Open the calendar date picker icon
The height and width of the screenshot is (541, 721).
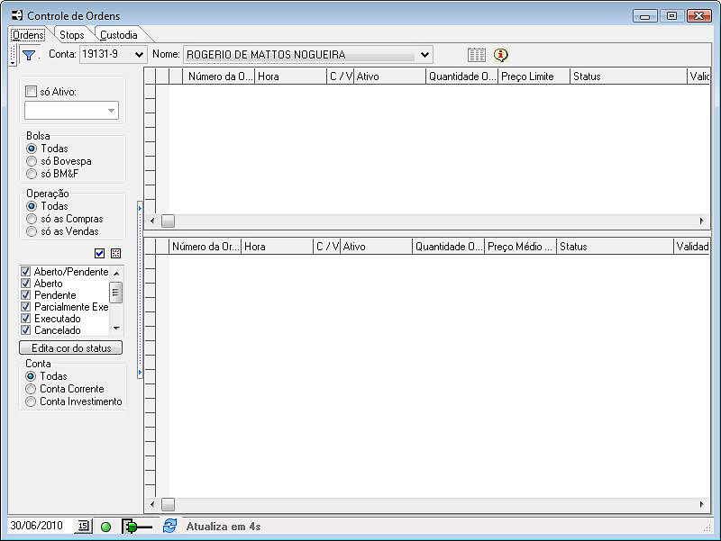(83, 526)
